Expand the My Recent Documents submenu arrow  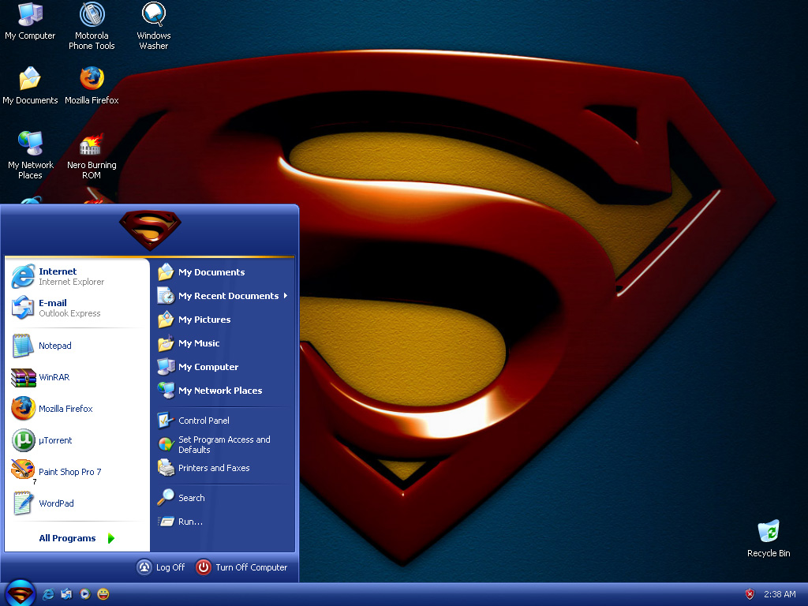[x=285, y=296]
